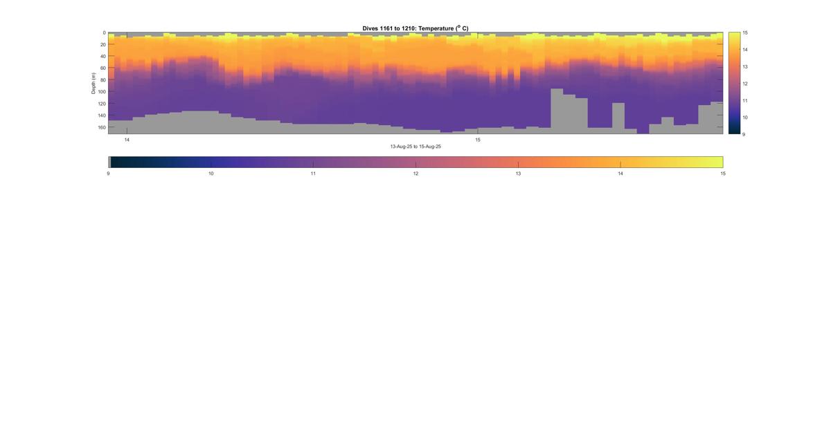Click vertical colorbar top tick label '15'

point(745,32)
